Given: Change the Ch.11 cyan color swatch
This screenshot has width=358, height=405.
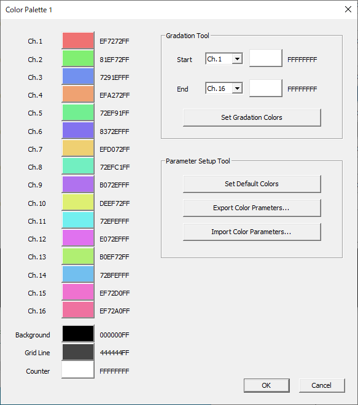Looking at the screenshot, I should point(78,220).
